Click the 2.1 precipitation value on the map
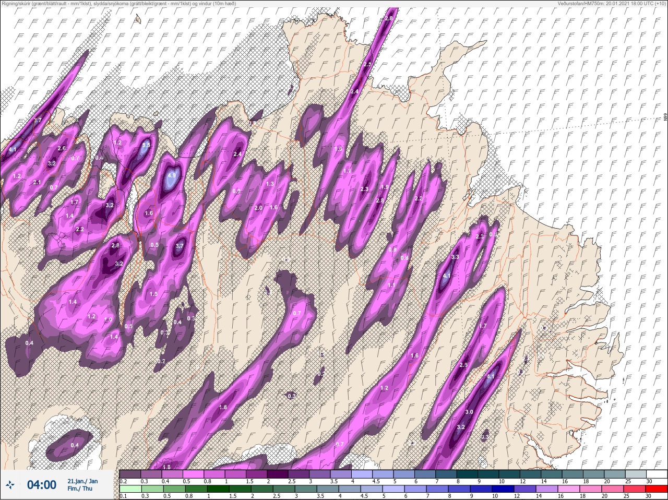Screen dimensions: 668x500 37,182
